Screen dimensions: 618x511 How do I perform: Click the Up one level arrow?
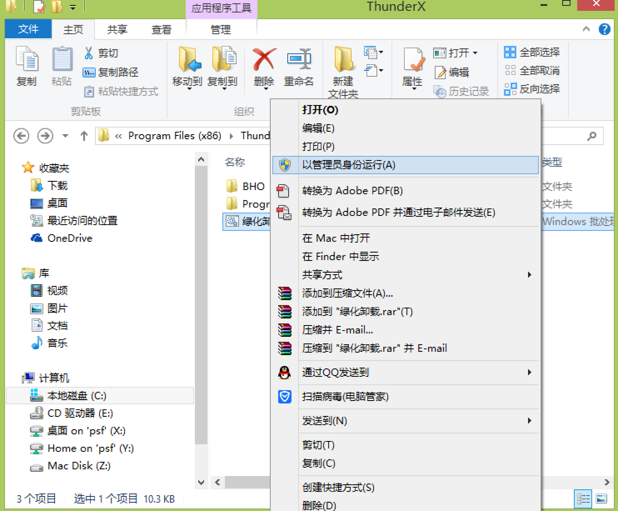(x=84, y=136)
